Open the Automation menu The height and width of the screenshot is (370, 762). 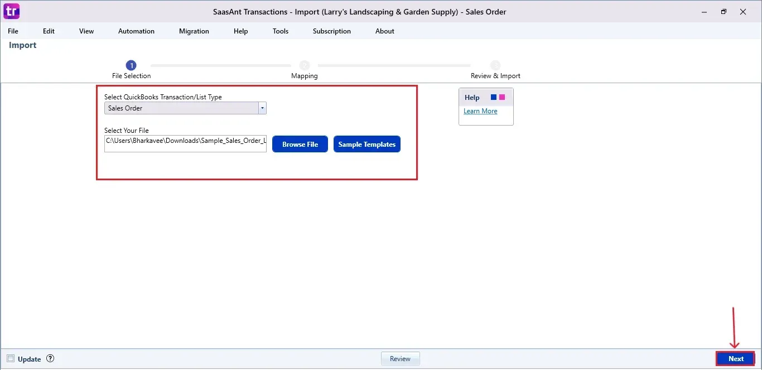(x=136, y=31)
